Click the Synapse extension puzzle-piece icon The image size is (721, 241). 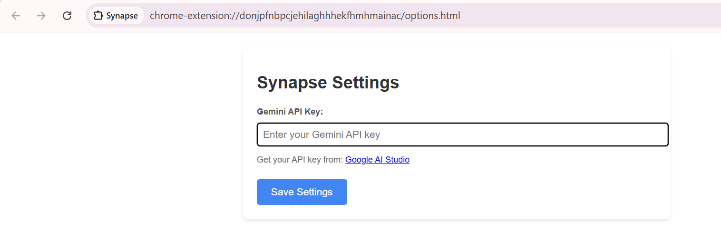point(98,16)
